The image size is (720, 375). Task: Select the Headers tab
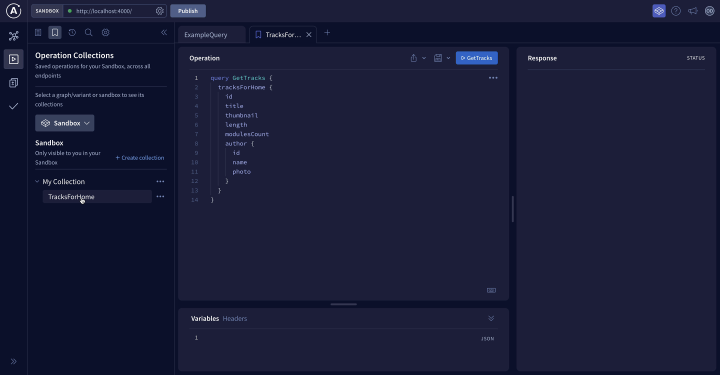tap(235, 318)
